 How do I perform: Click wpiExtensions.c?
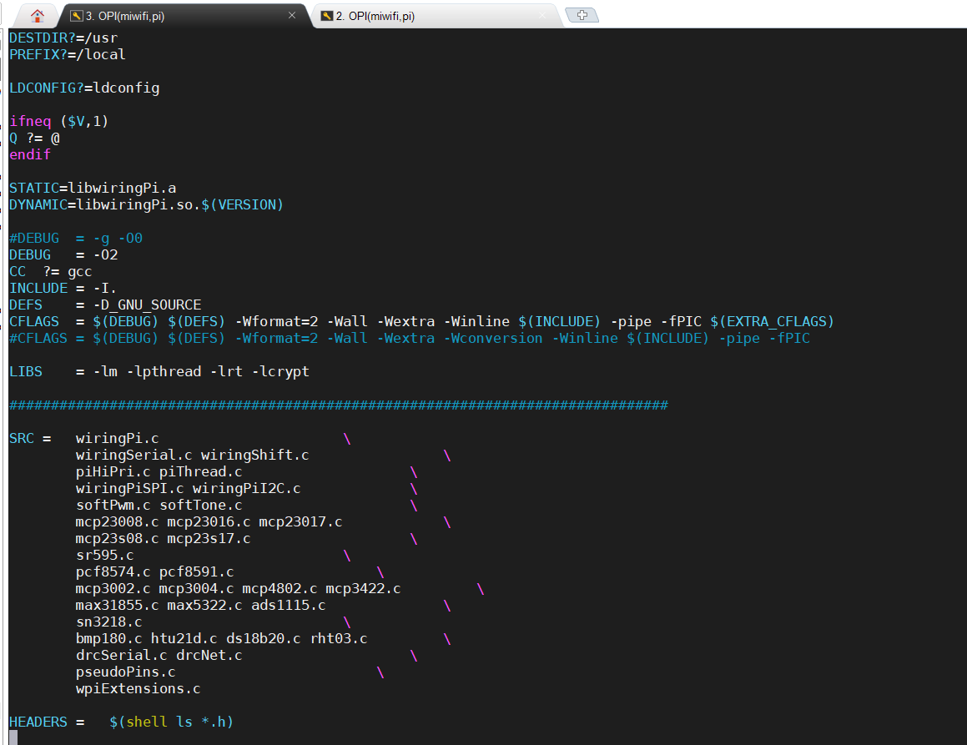click(x=139, y=687)
